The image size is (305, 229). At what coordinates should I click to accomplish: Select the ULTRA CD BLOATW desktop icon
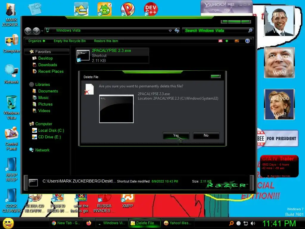(35, 203)
